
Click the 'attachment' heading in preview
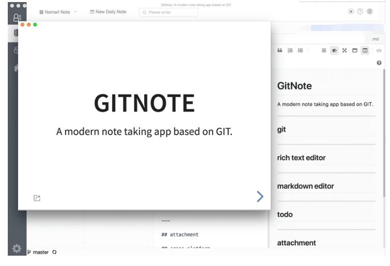coord(297,243)
